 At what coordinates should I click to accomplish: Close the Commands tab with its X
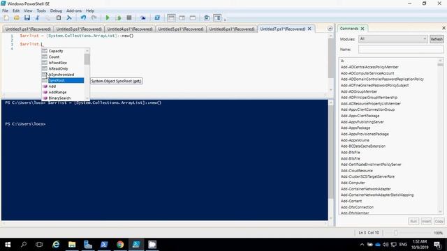pyautogui.click(x=362, y=29)
